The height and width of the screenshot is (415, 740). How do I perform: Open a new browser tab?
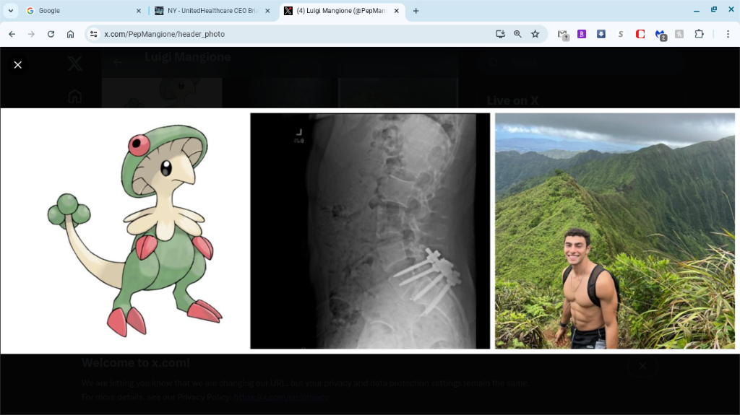[416, 11]
